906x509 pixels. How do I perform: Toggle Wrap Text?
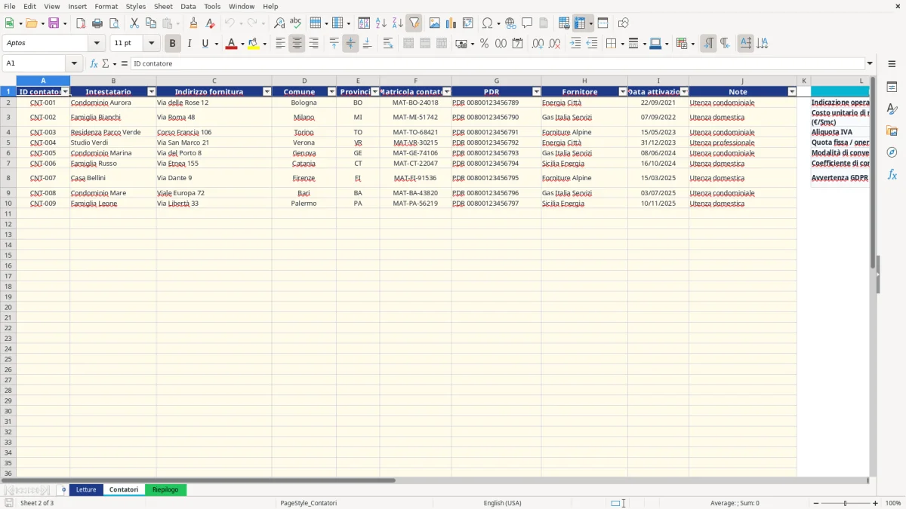[388, 44]
